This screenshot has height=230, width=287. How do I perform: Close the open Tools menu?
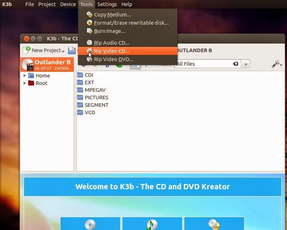[86, 4]
